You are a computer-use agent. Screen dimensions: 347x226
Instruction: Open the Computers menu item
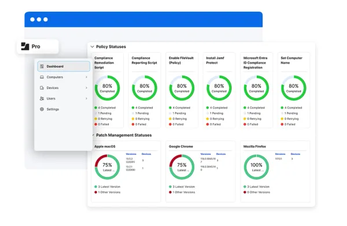[64, 77]
